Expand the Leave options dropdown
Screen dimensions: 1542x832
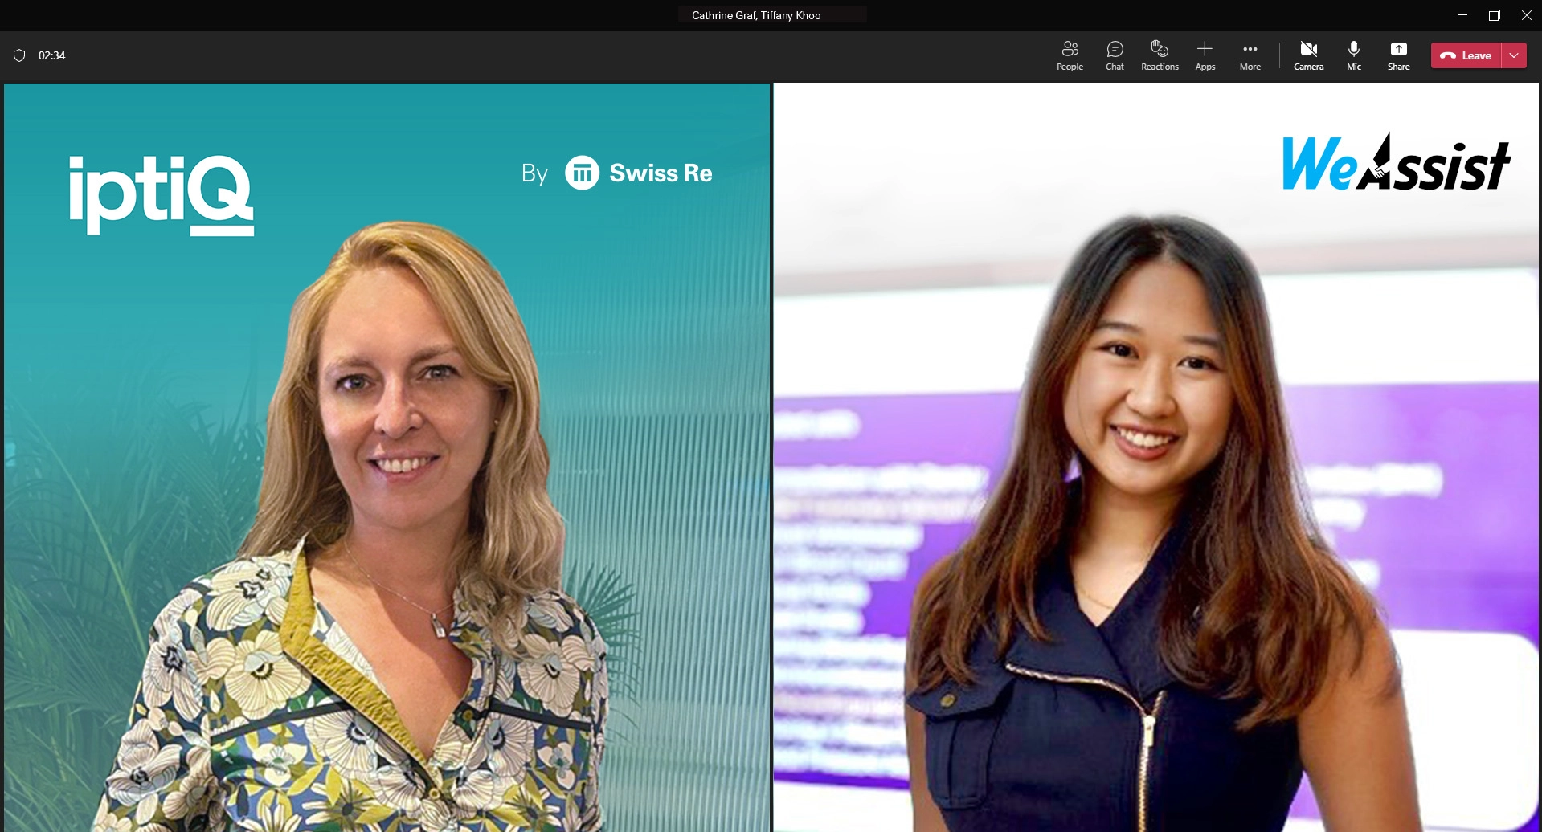pyautogui.click(x=1514, y=55)
